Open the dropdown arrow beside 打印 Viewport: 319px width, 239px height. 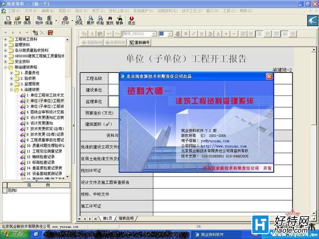click(x=72, y=21)
